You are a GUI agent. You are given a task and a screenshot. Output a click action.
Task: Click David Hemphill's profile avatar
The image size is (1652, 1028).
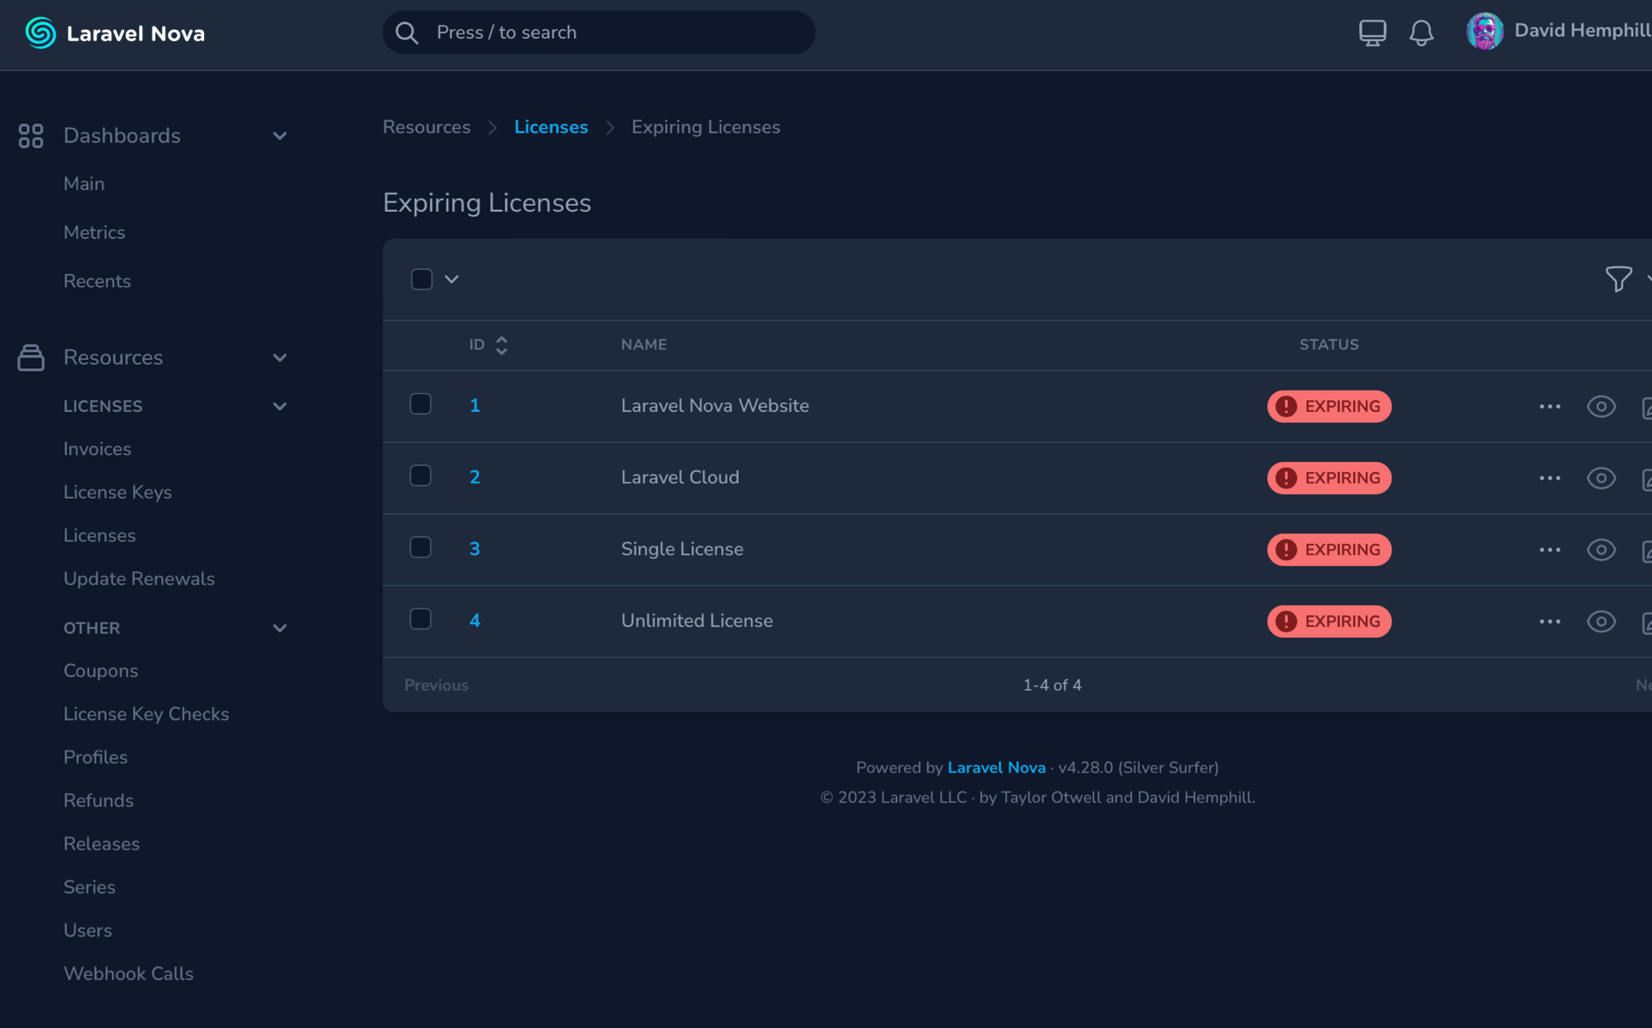tap(1485, 31)
